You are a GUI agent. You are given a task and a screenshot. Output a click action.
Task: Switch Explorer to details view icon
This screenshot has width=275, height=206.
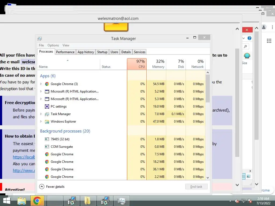(244, 176)
